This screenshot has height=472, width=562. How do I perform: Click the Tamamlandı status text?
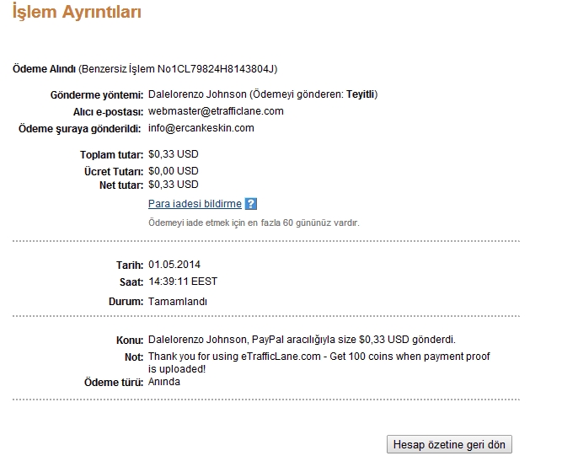click(x=178, y=301)
